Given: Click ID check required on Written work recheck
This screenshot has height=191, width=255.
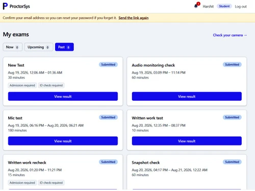Looking at the screenshot, I should pyautogui.click(x=51, y=183).
